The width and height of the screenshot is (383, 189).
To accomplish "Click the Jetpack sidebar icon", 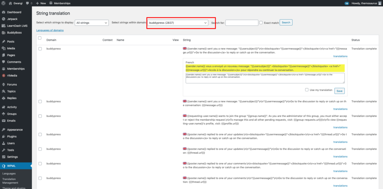I will pyautogui.click(x=4, y=19).
